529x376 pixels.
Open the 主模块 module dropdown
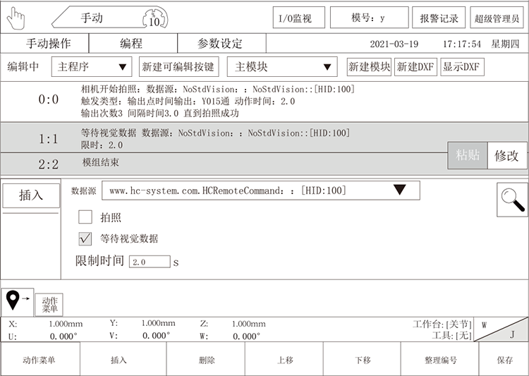click(x=284, y=67)
